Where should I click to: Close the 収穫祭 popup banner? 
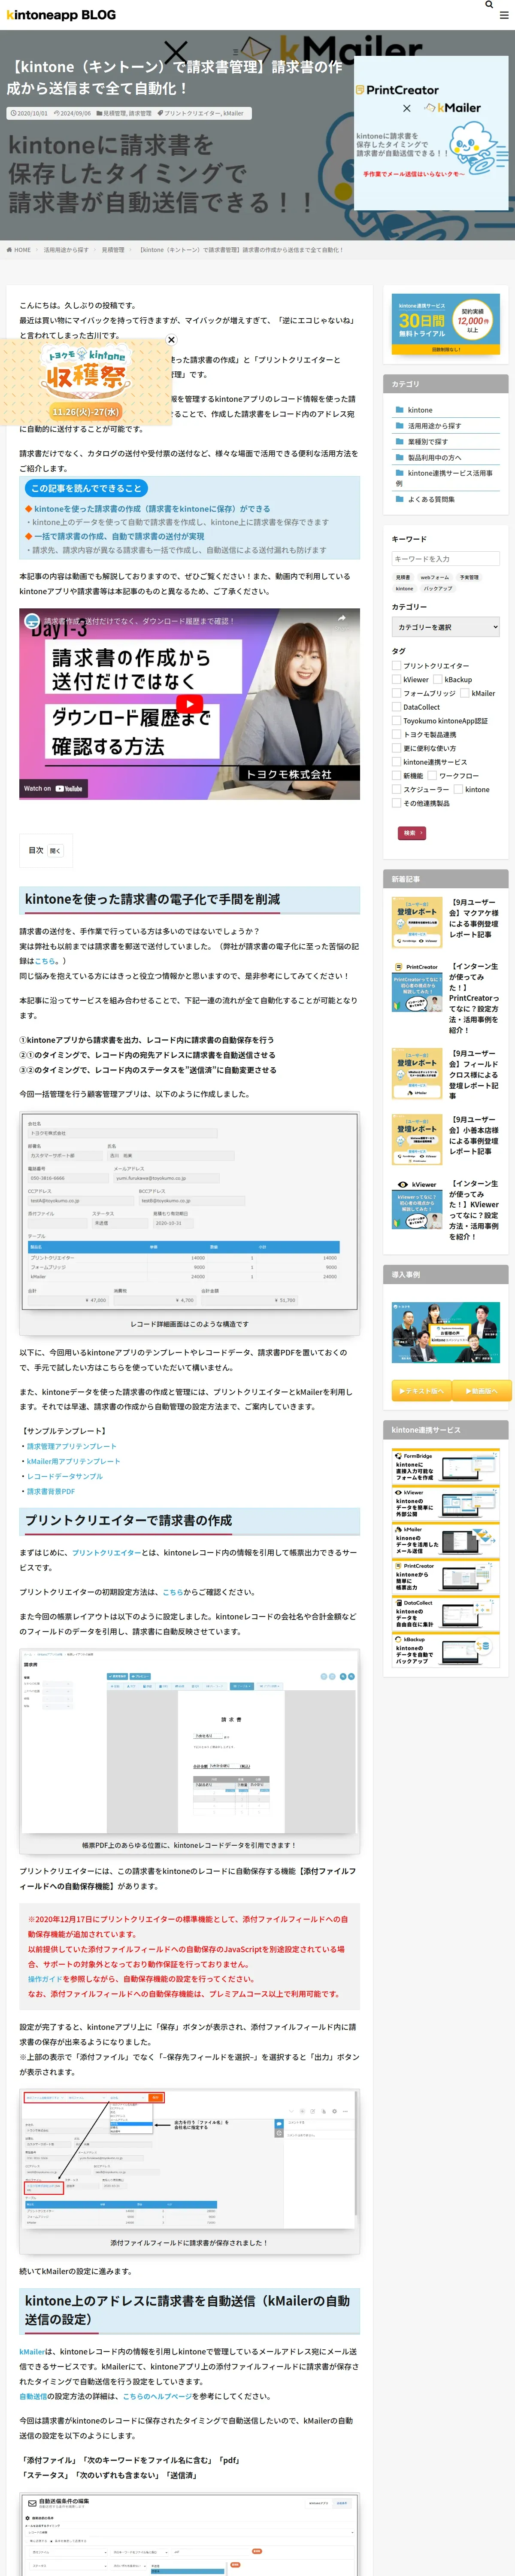coord(171,340)
